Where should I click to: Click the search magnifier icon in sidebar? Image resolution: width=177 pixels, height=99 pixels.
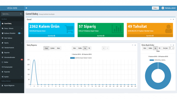[21, 14]
